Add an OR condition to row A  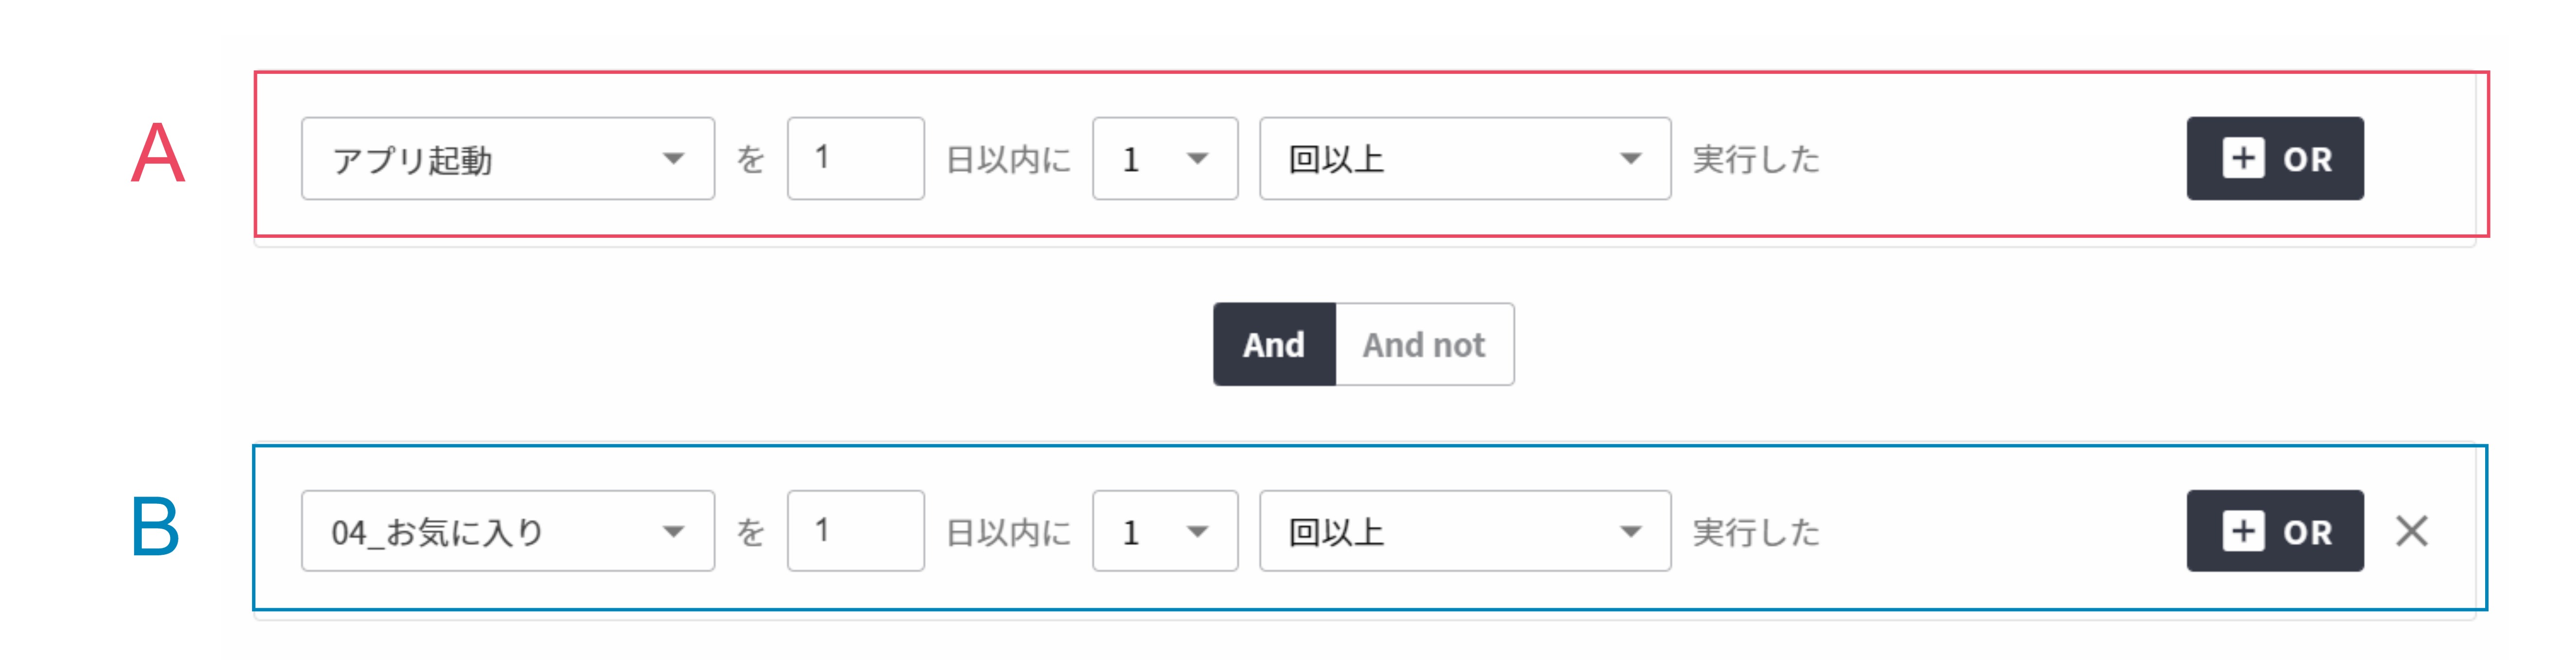point(2275,158)
